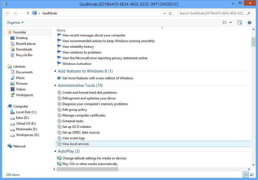Image resolution: width=258 pixels, height=180 pixels.
Task: Toggle the preview pane button
Action: pos(240,23)
